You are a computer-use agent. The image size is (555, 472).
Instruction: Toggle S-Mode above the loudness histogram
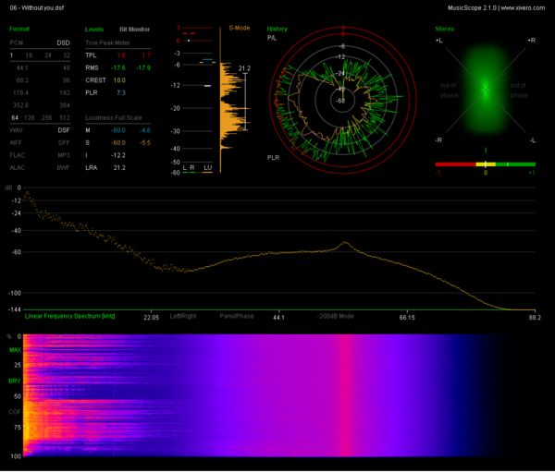(x=240, y=28)
